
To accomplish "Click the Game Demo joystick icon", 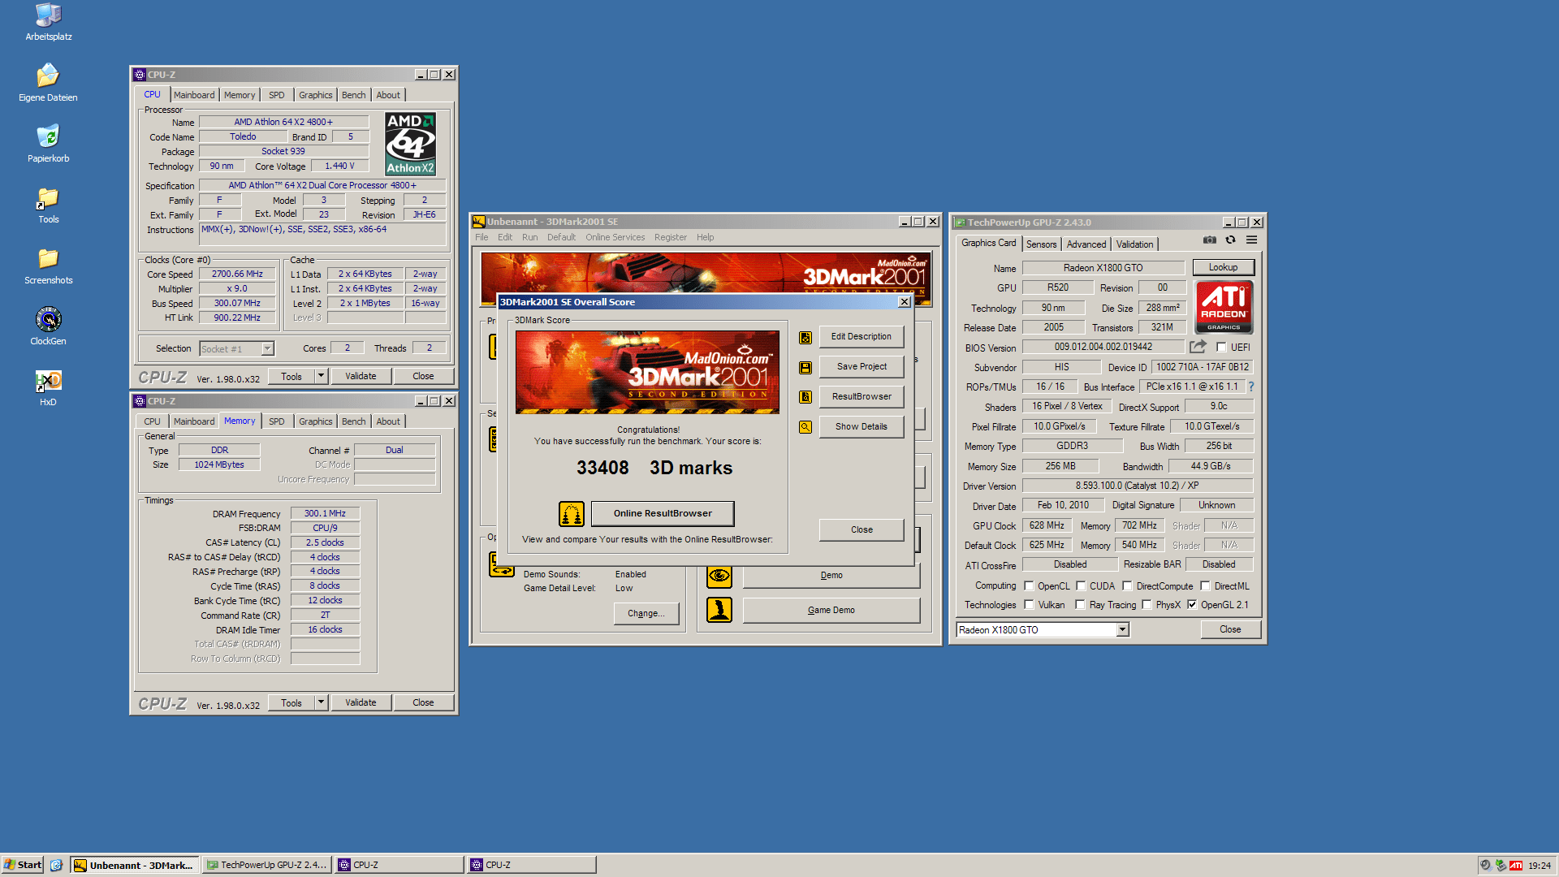I will (719, 610).
